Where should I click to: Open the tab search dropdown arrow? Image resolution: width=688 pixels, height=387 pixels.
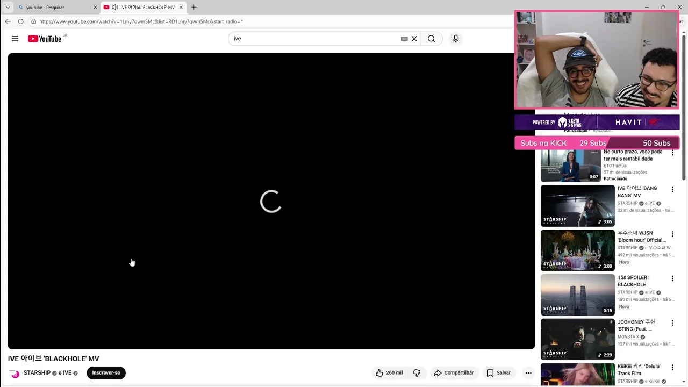pos(8,7)
